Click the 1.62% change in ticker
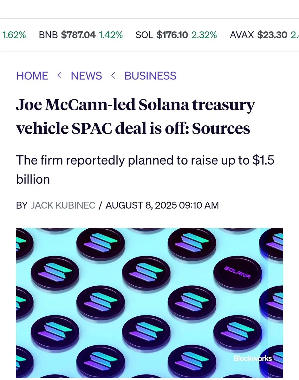This screenshot has height=380, width=299. 14,35
